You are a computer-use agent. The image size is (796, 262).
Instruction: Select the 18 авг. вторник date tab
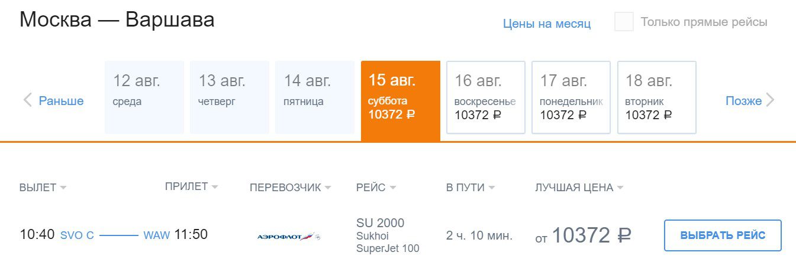pyautogui.click(x=657, y=97)
